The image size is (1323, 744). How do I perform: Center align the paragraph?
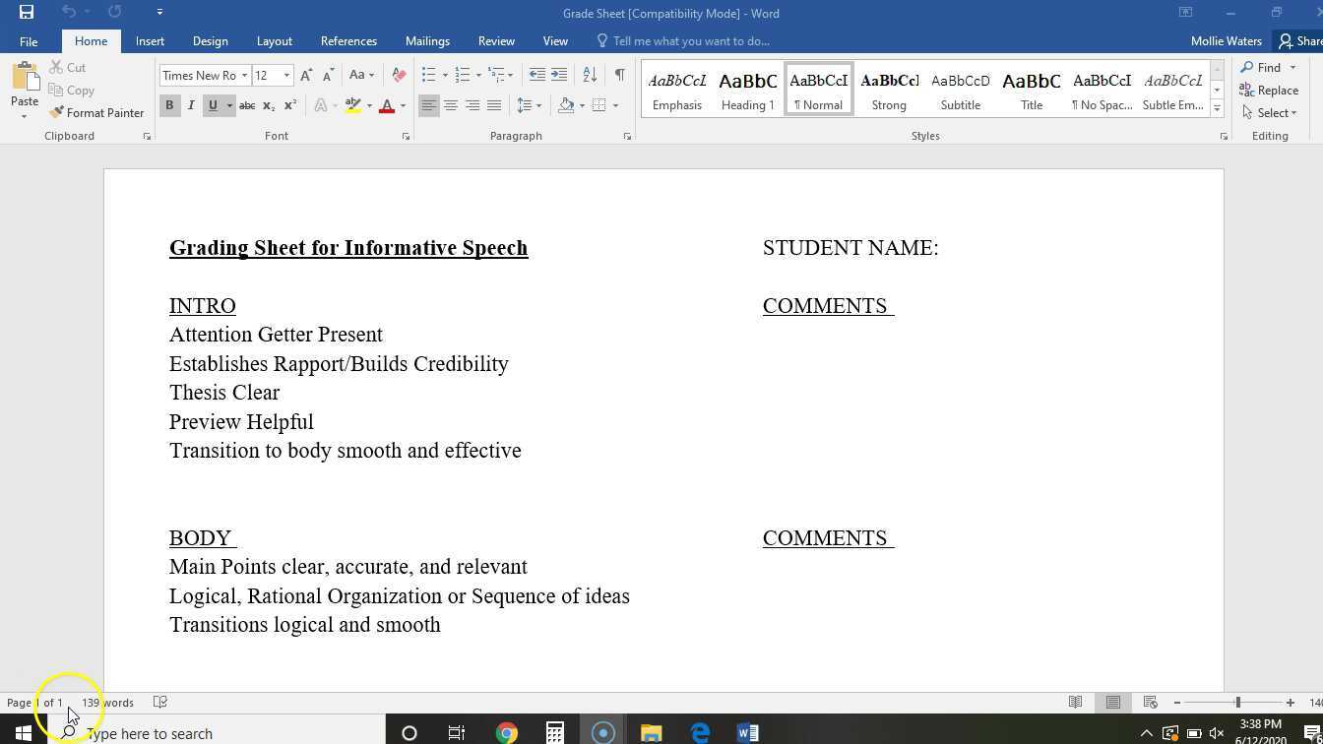(x=451, y=105)
